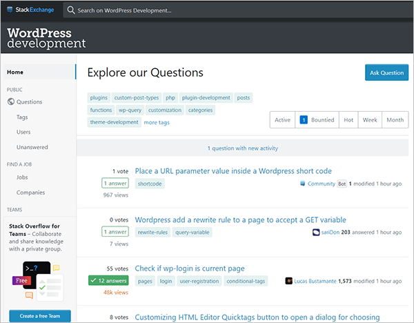Open Companies in the sidebar
This screenshot has width=414, height=323.
point(30,193)
